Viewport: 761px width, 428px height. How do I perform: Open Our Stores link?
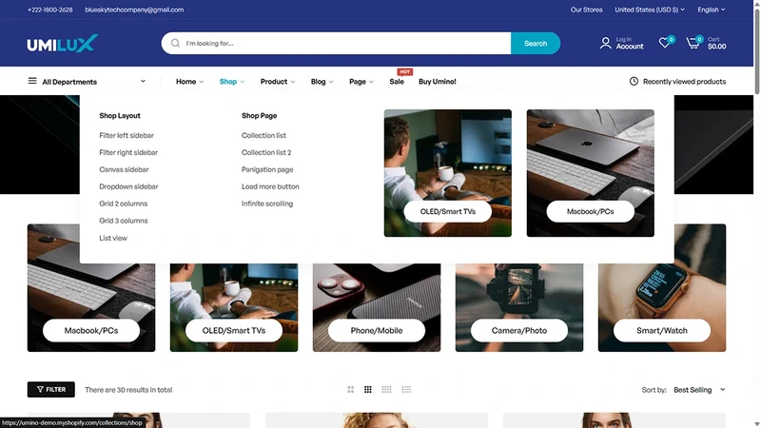click(586, 10)
